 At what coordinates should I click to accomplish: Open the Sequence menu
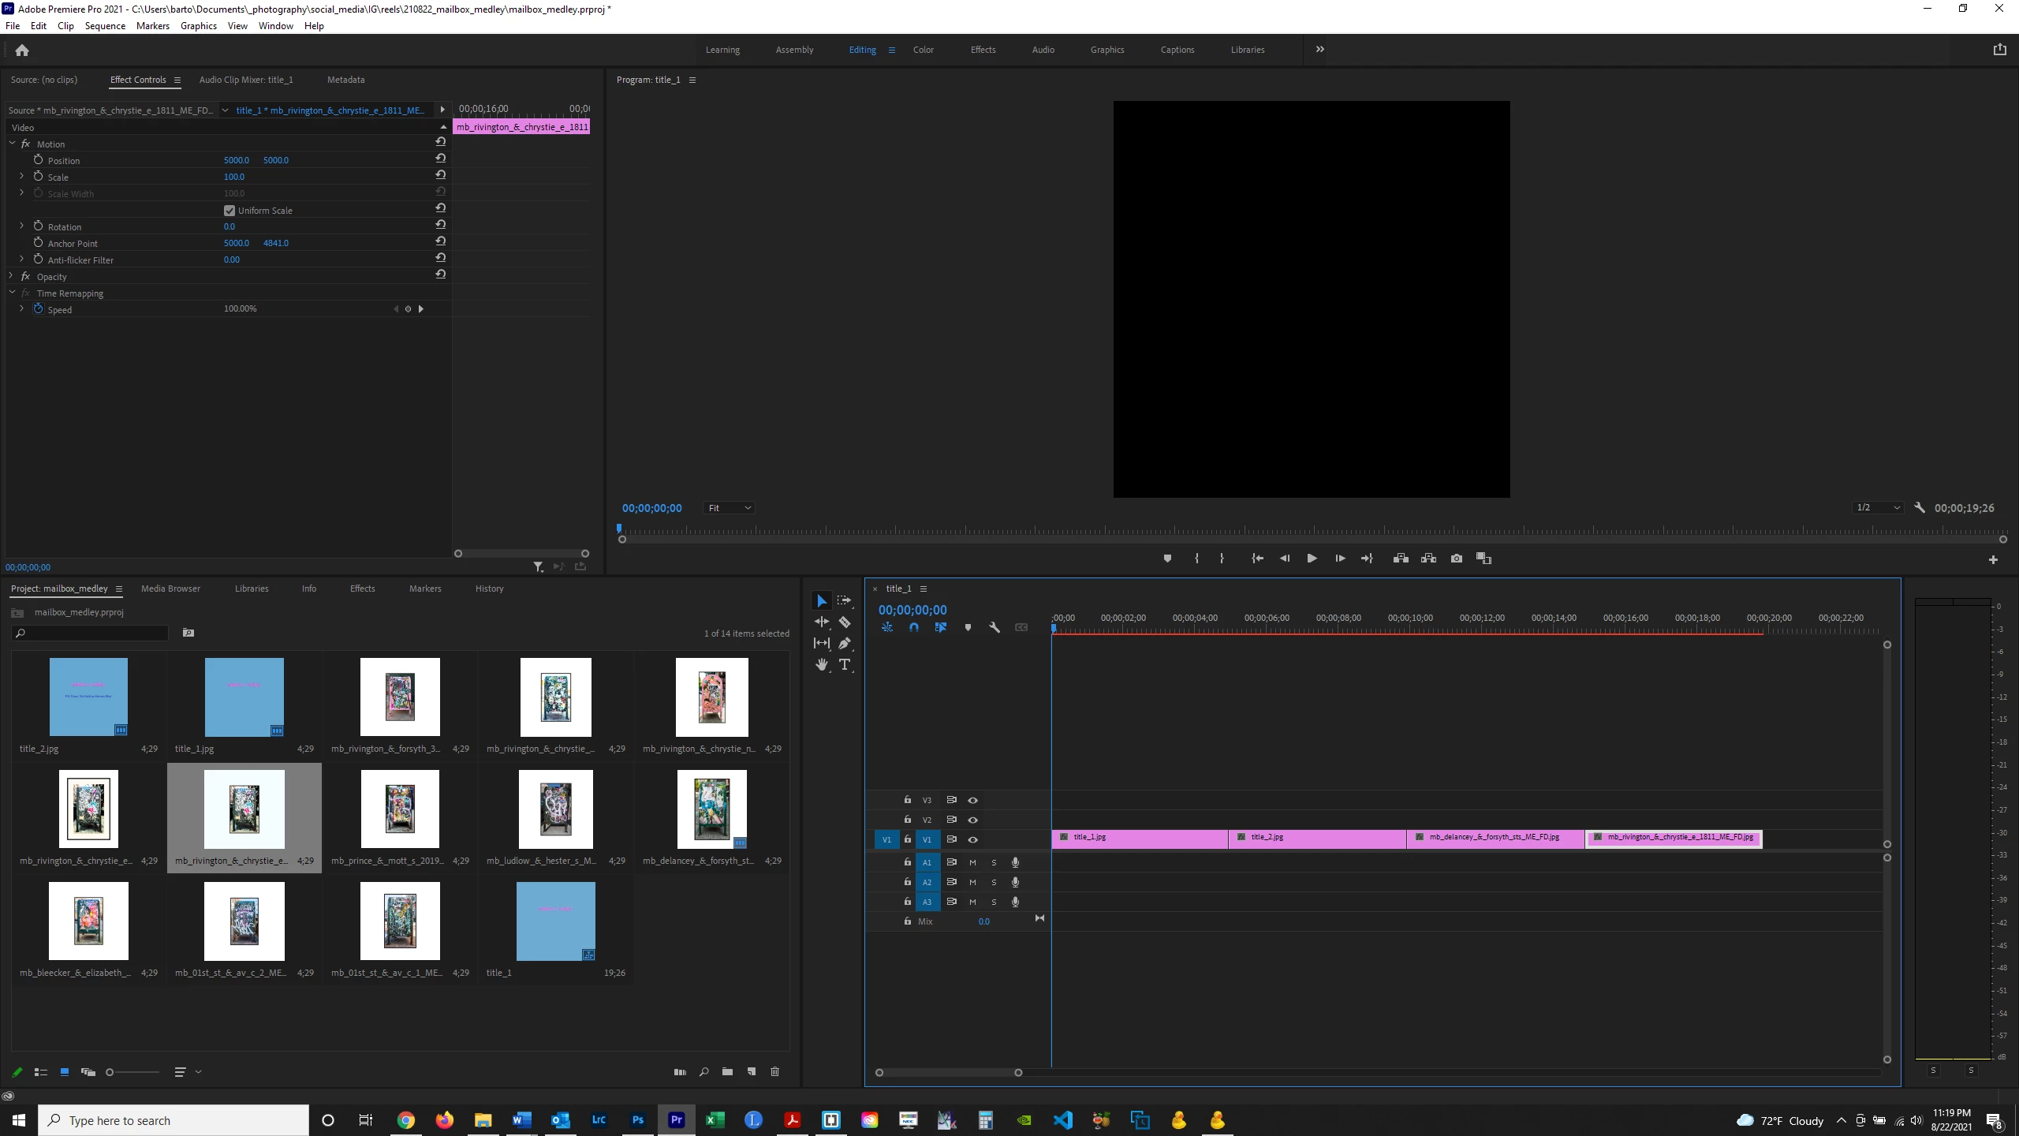coord(105,26)
